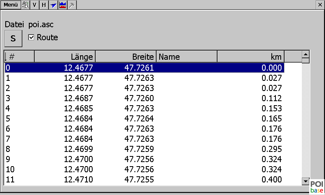
Task: Select row 11 with longitude 12.4710
Action: pos(144,180)
